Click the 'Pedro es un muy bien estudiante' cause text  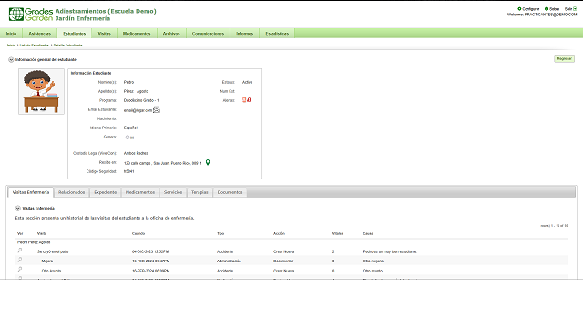pos(390,251)
